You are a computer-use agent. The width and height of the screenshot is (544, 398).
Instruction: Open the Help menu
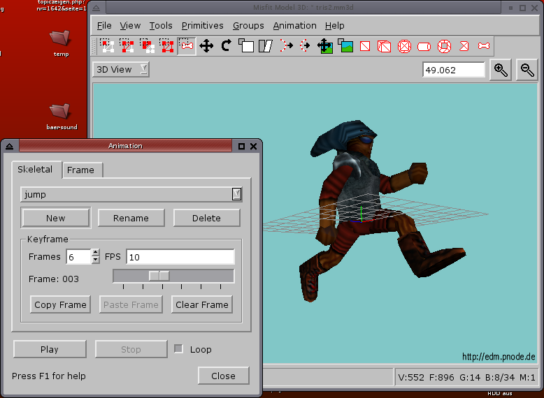pos(334,26)
